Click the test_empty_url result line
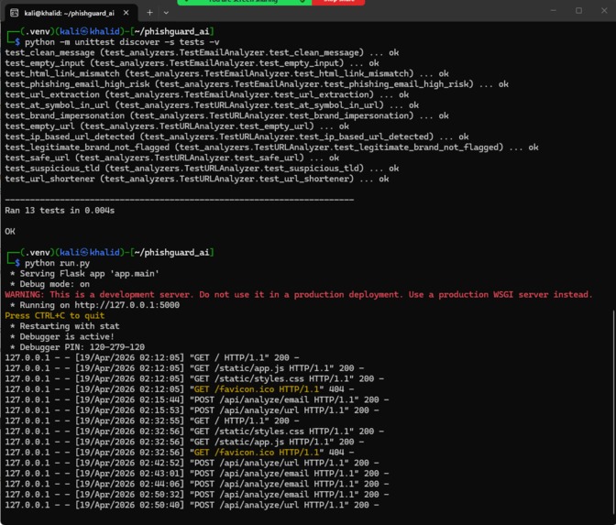 (177, 126)
